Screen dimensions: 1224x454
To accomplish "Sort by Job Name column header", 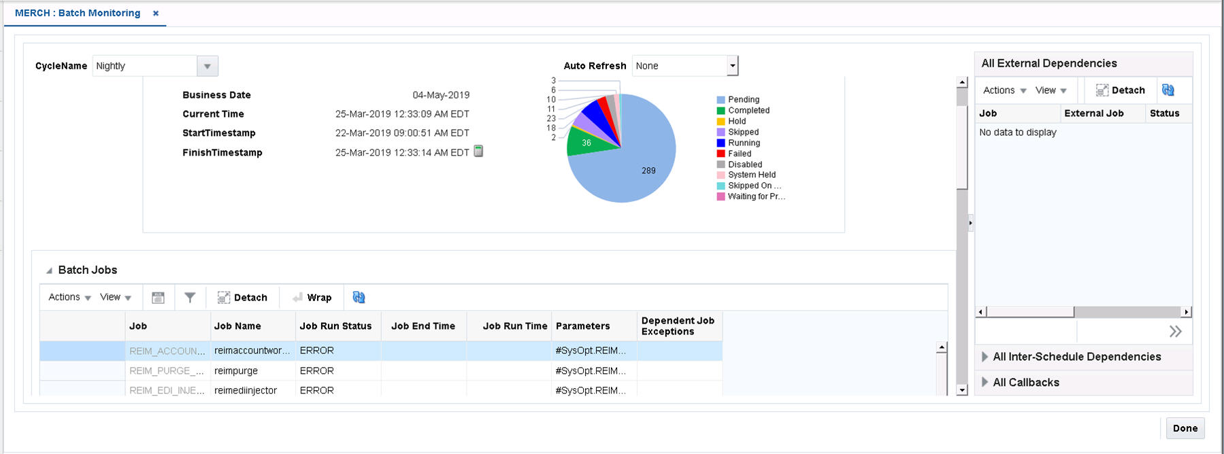I will 253,326.
